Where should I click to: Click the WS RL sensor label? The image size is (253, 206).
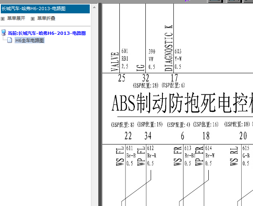click(234, 156)
